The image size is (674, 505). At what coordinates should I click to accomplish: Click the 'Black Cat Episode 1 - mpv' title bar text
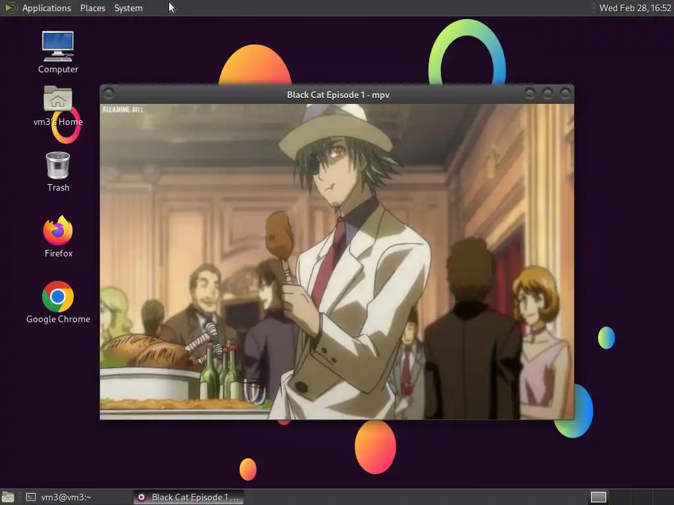coord(338,95)
